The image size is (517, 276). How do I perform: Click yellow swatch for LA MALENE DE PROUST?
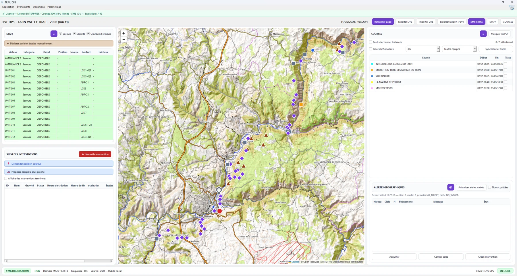(372, 82)
